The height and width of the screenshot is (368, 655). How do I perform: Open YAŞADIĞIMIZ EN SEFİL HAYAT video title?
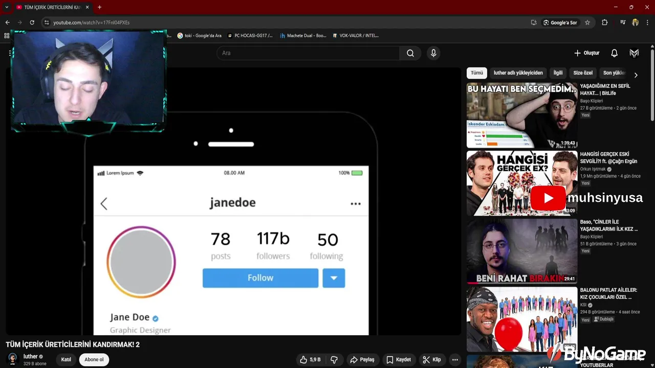(606, 89)
